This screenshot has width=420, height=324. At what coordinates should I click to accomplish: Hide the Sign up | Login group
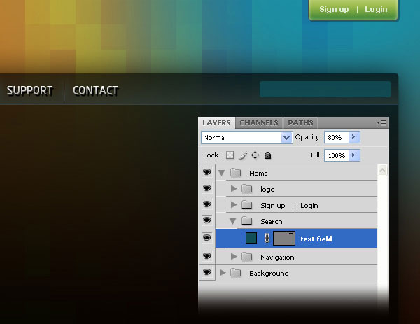pos(206,204)
